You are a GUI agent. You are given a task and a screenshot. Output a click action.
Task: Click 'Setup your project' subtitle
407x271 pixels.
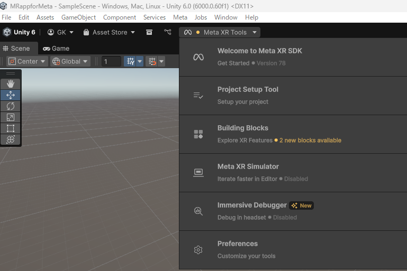coord(243,102)
